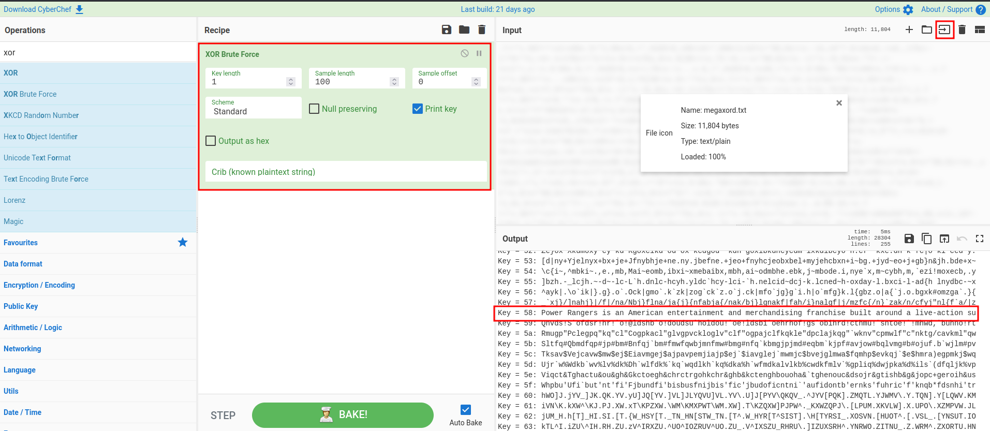Clear input and output trash icon

coord(962,29)
